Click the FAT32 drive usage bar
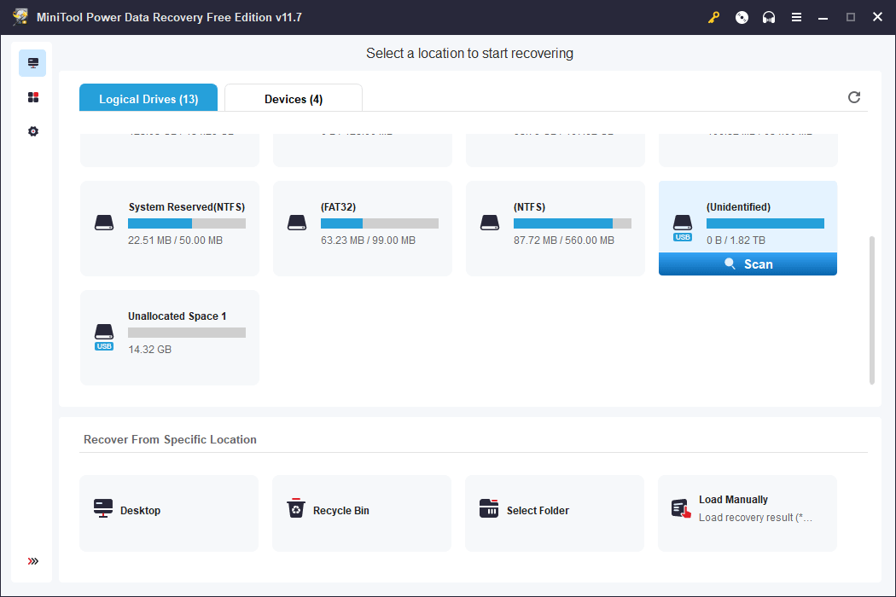 (380, 223)
